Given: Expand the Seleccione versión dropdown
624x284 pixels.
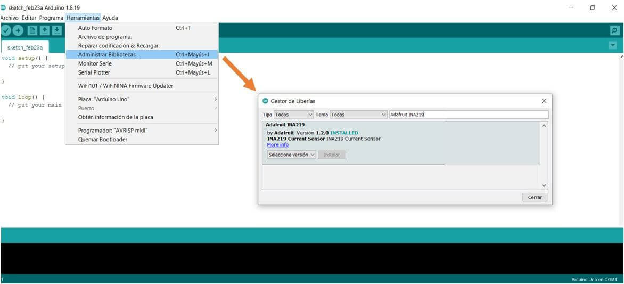Looking at the screenshot, I should coord(291,155).
